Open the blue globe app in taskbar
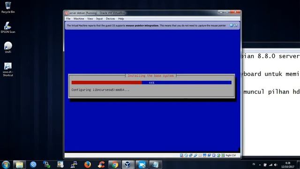Image resolution: width=300 pixels, height=169 pixels. pos(33,165)
